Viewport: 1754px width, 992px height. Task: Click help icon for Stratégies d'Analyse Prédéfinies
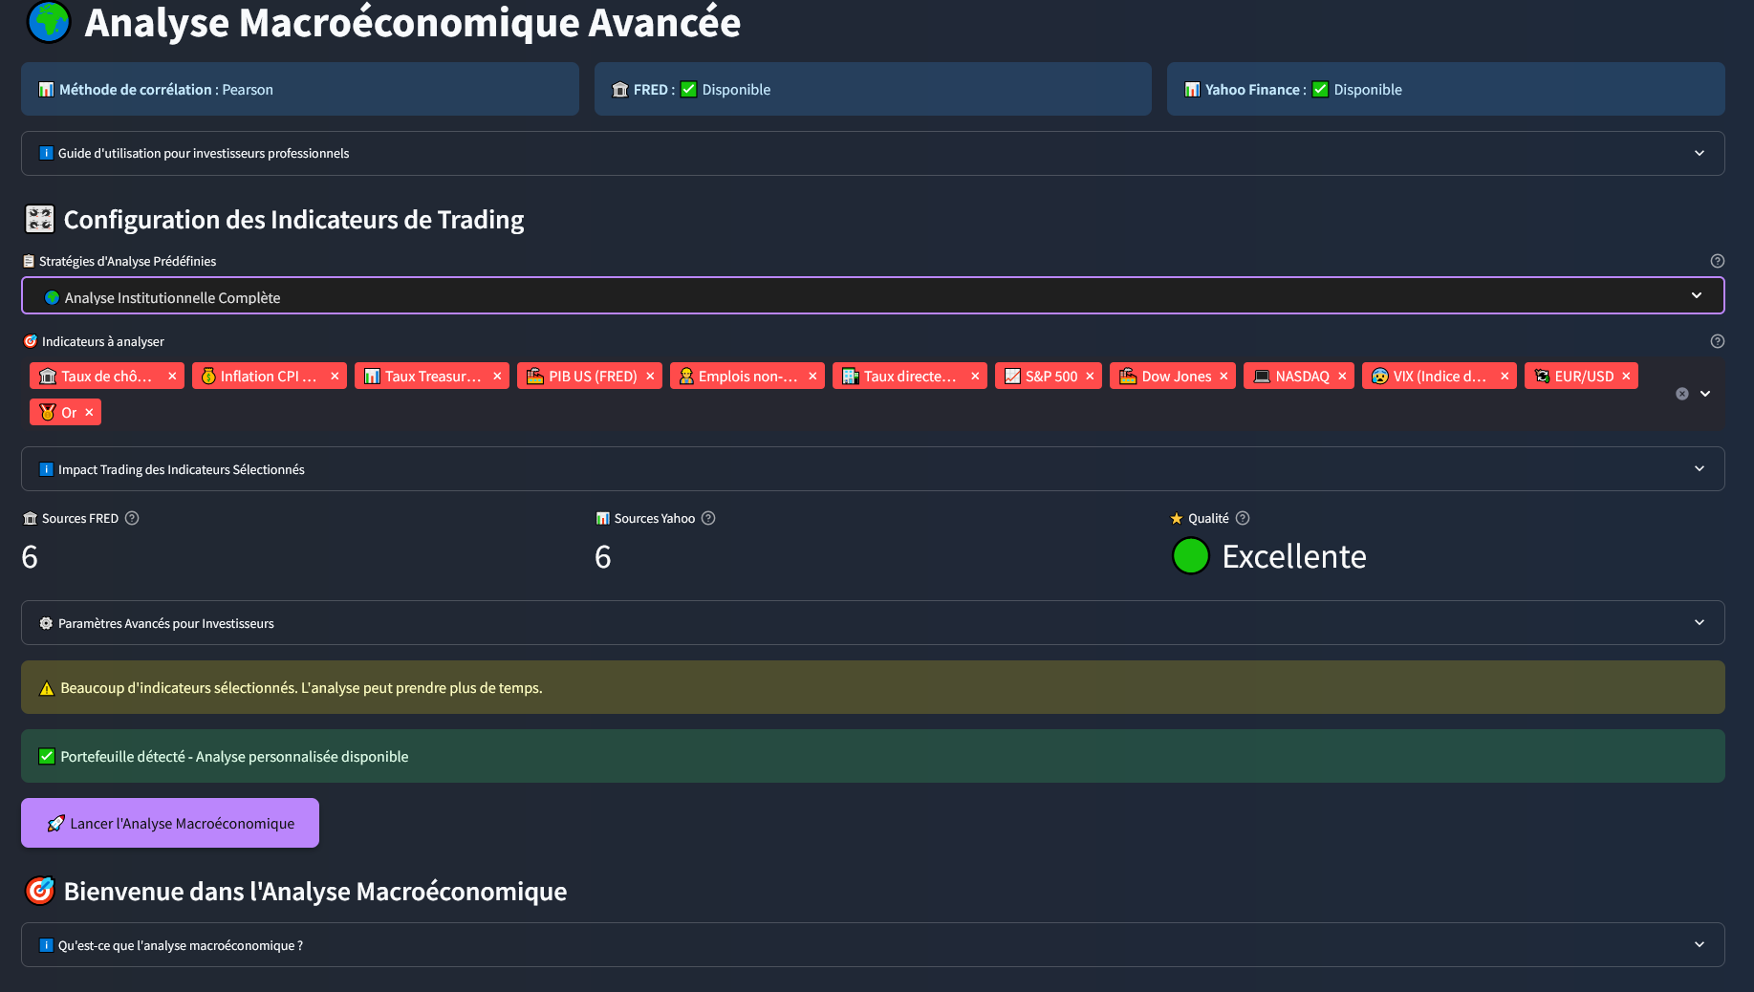click(1718, 261)
